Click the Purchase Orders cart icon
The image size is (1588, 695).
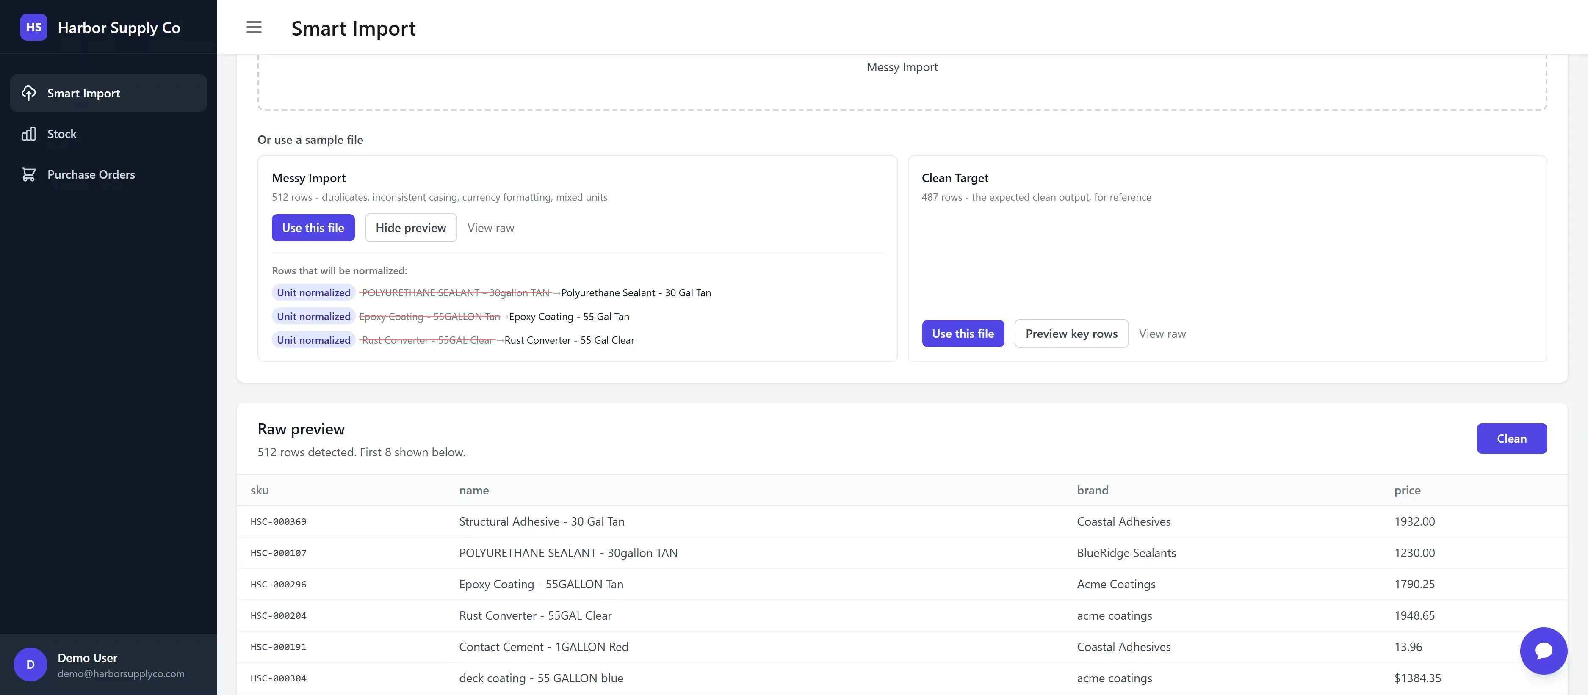coord(29,174)
